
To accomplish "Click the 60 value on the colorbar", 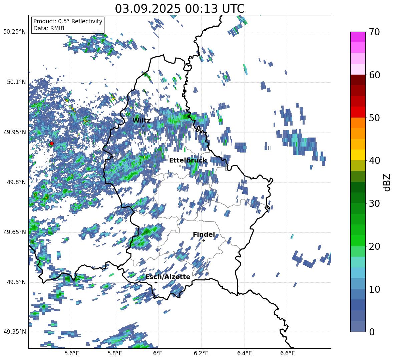I will (x=374, y=75).
